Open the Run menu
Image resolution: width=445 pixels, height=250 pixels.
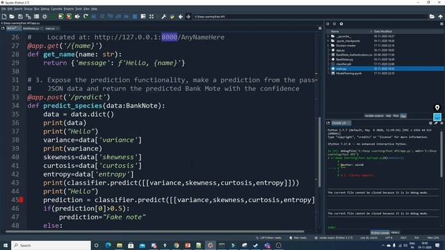click(x=37, y=9)
